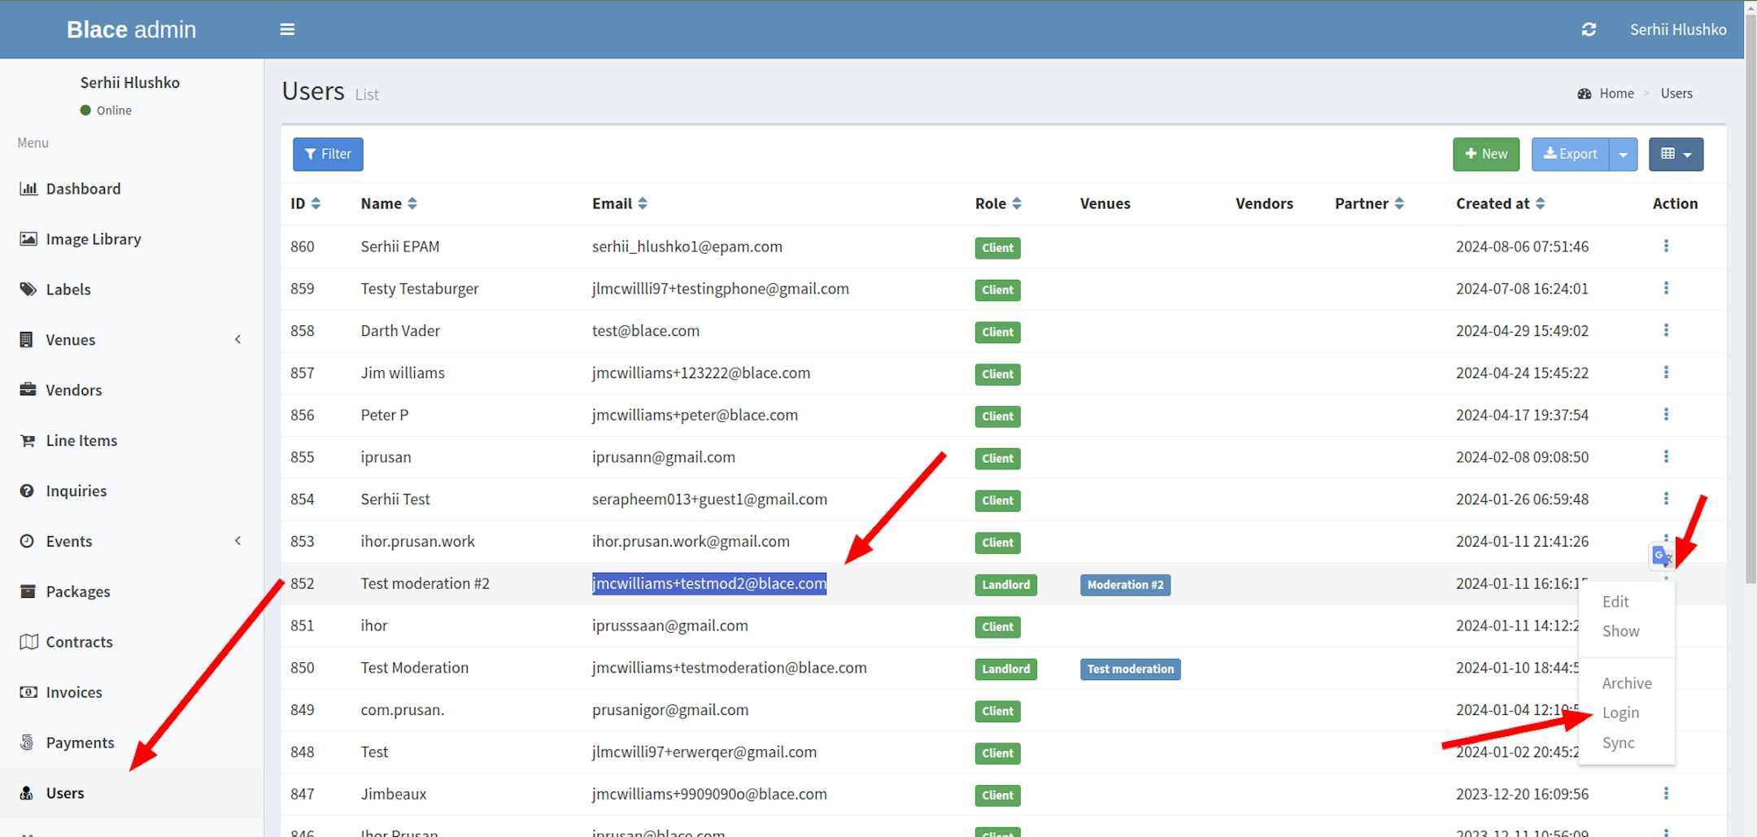Click the green New button
The width and height of the screenshot is (1757, 837).
click(x=1485, y=155)
